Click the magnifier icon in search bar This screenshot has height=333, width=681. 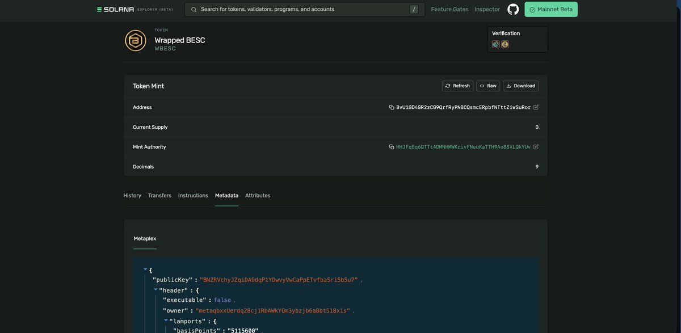pos(194,10)
